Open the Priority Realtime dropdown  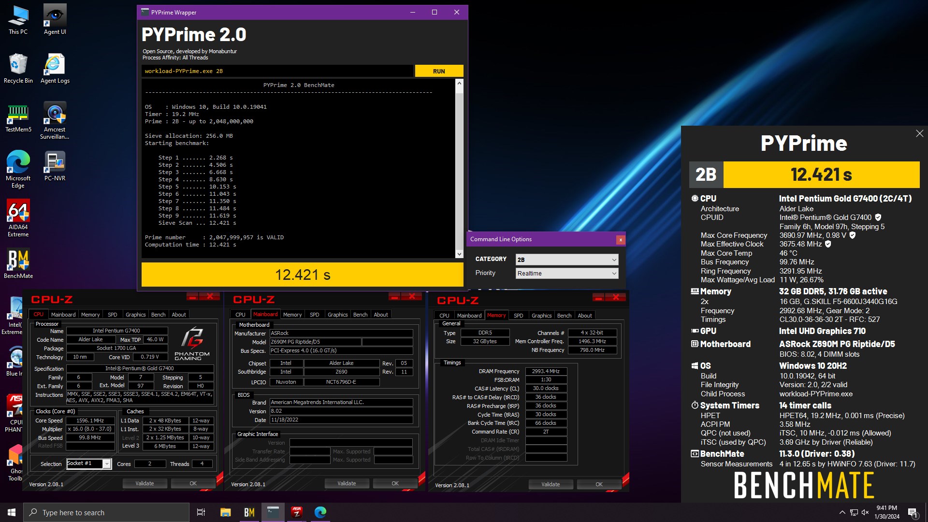(x=567, y=274)
